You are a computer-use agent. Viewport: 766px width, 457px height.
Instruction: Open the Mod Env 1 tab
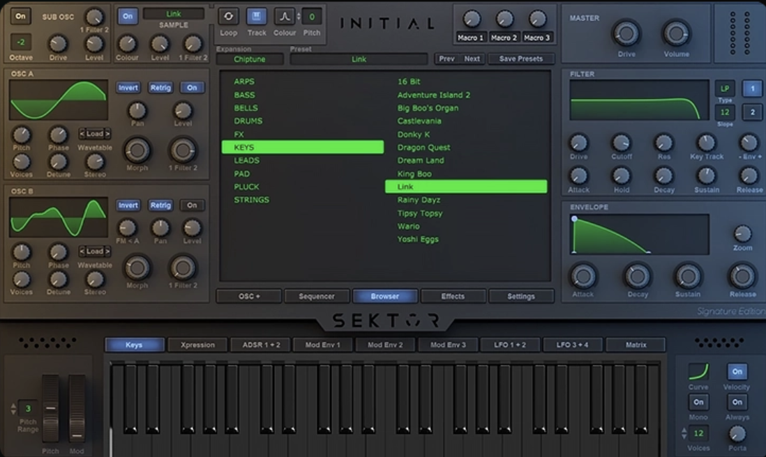click(x=323, y=345)
